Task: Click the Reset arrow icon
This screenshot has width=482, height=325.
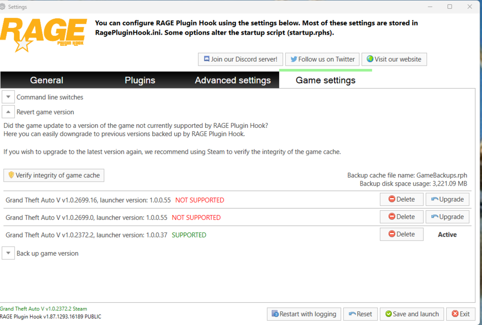Action: (x=352, y=314)
